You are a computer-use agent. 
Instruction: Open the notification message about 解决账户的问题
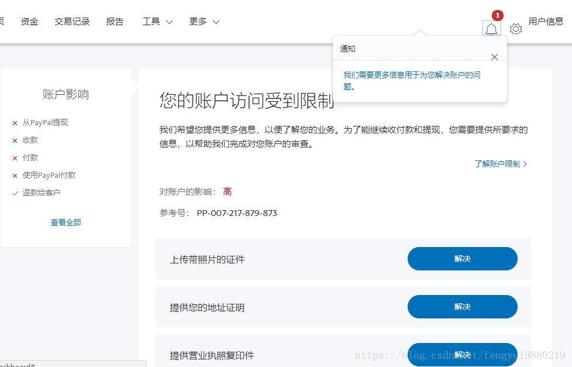(x=412, y=81)
